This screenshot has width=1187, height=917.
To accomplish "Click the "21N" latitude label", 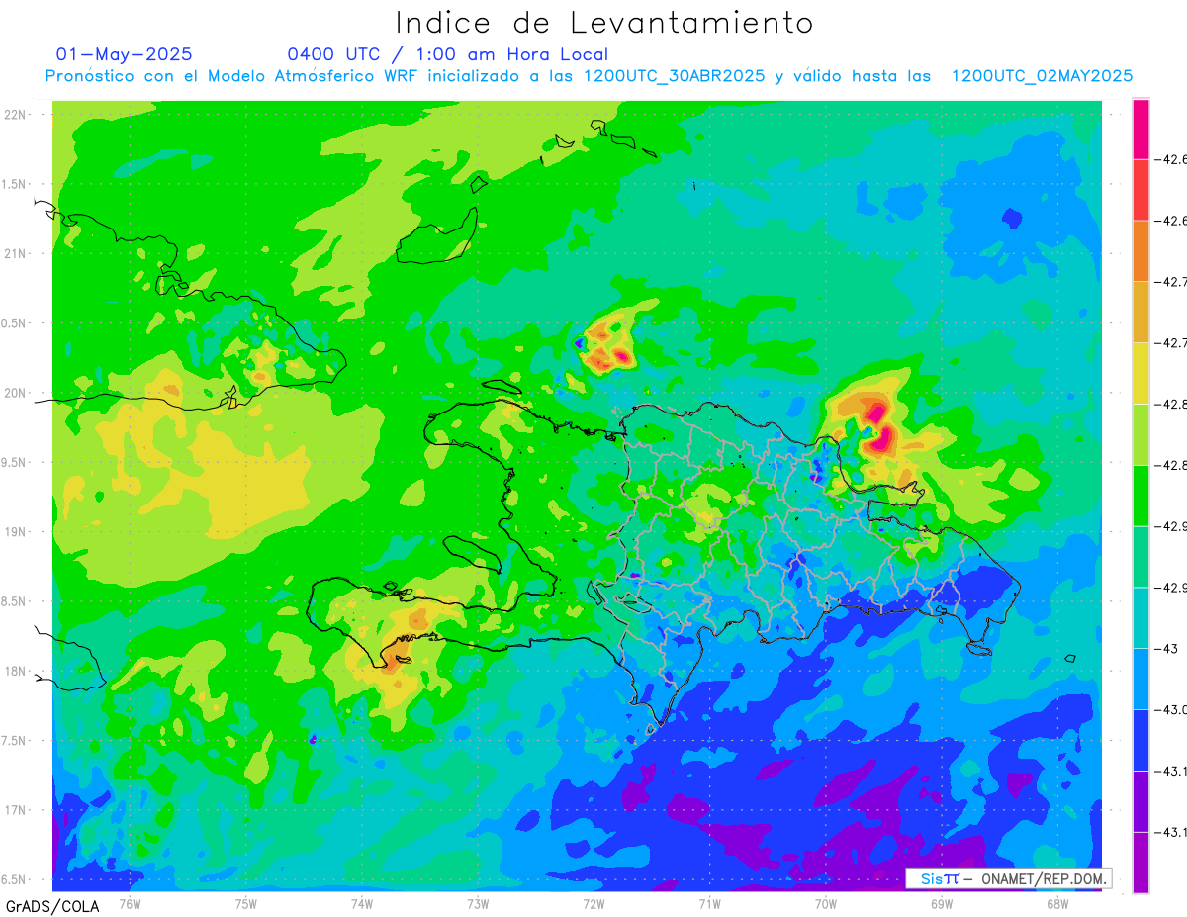I will 16,254.
